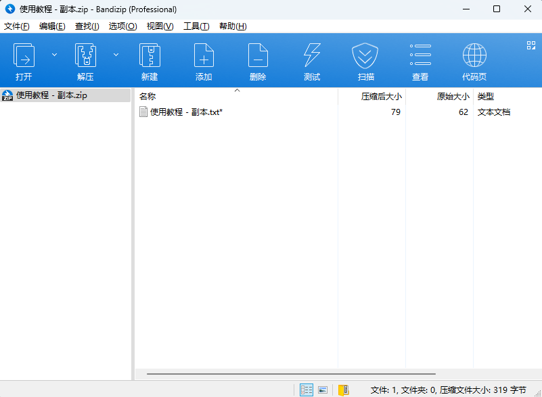542x397 pixels.
Task: Click the Bandizip app icon in title bar
Action: pyautogui.click(x=10, y=9)
